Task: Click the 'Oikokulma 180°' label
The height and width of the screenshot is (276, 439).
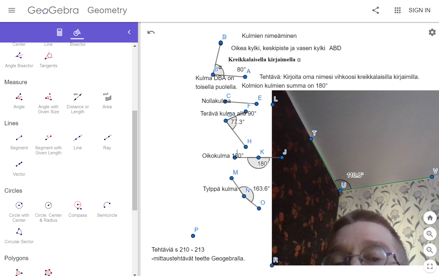Action: (223, 156)
